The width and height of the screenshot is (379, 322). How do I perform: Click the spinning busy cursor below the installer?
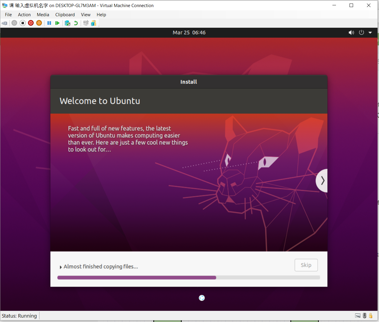(202, 298)
